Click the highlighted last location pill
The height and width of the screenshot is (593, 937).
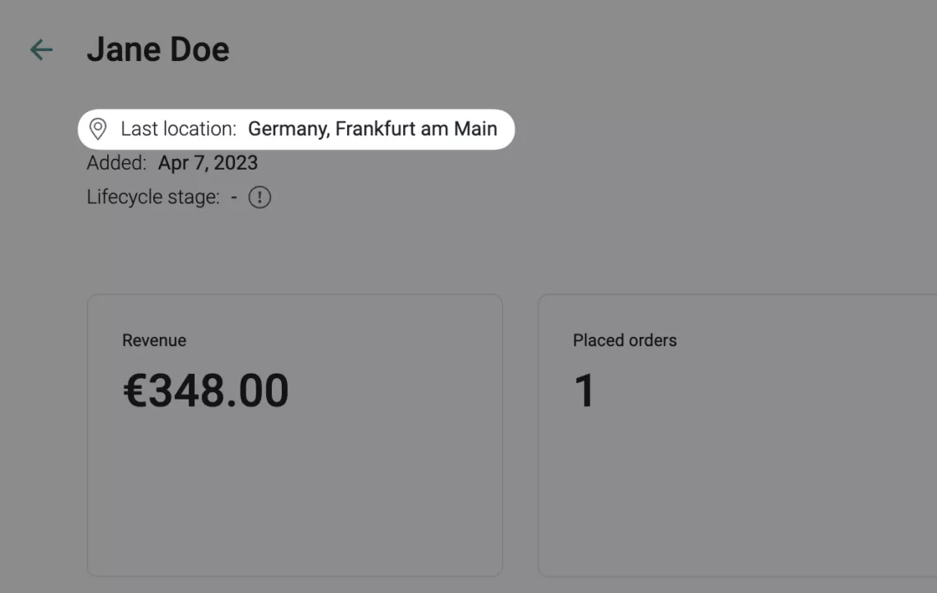[297, 129]
